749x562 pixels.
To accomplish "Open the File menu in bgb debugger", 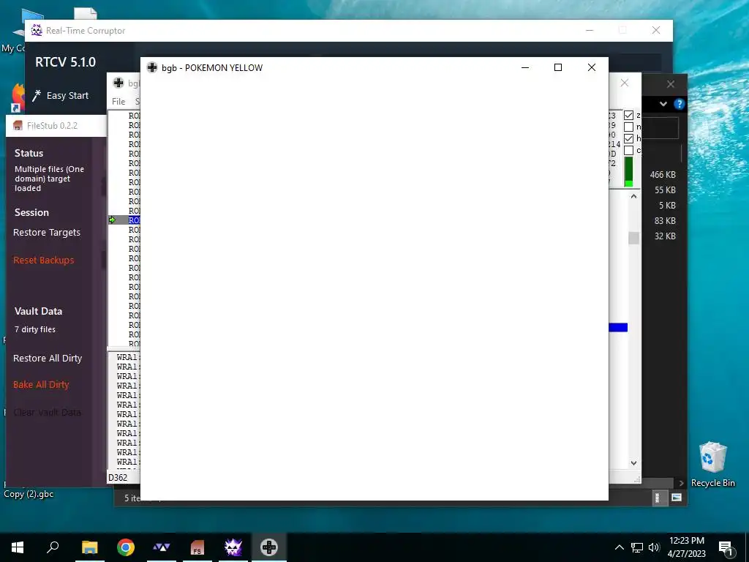I will (x=118, y=101).
